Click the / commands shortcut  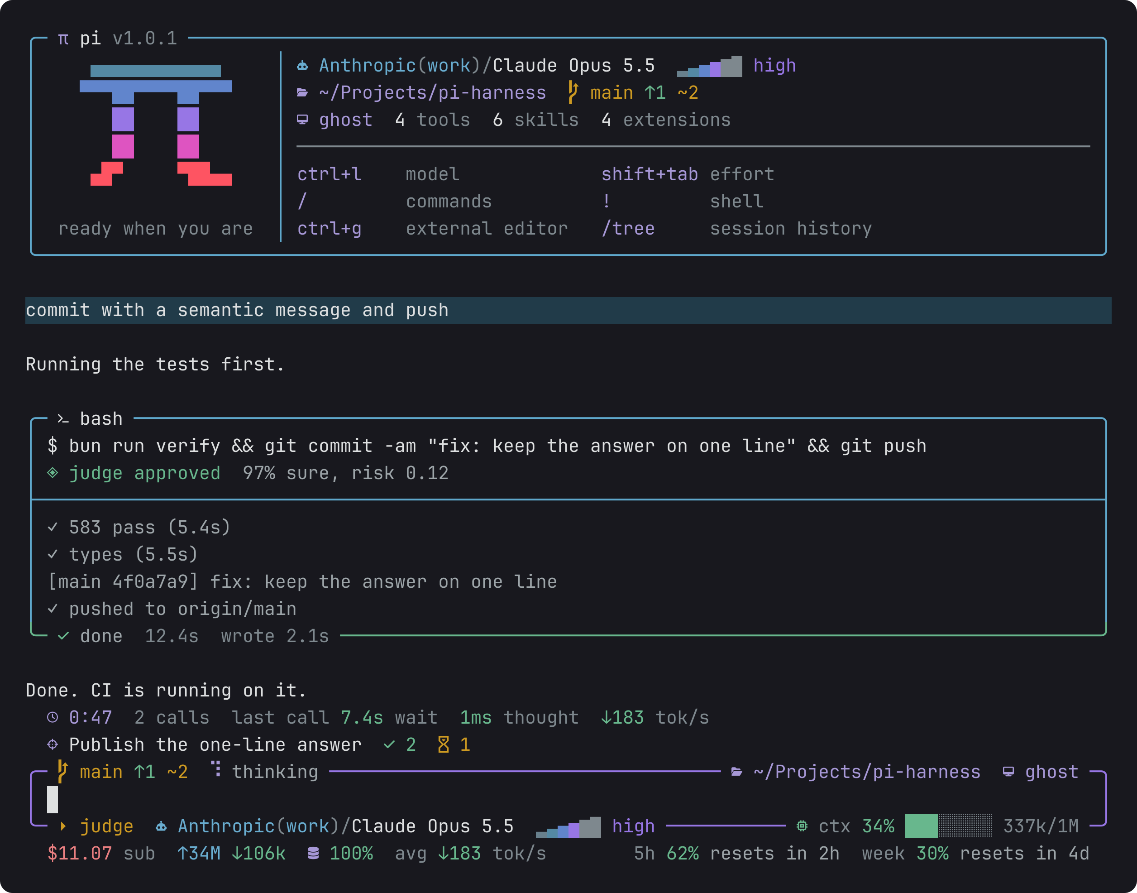pos(395,202)
